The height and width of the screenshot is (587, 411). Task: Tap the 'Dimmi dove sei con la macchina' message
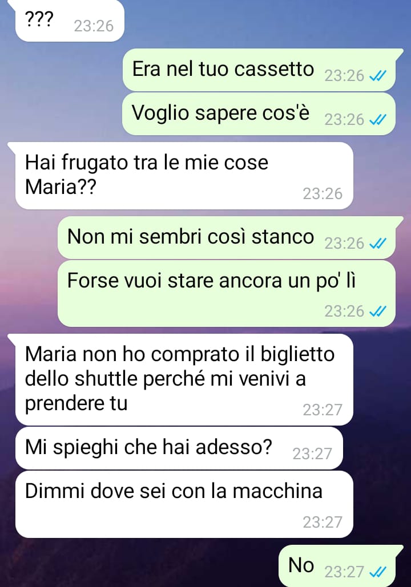pos(184,504)
